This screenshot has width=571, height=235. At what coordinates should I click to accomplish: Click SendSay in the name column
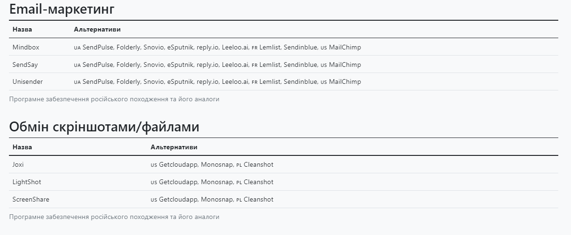[x=25, y=65]
